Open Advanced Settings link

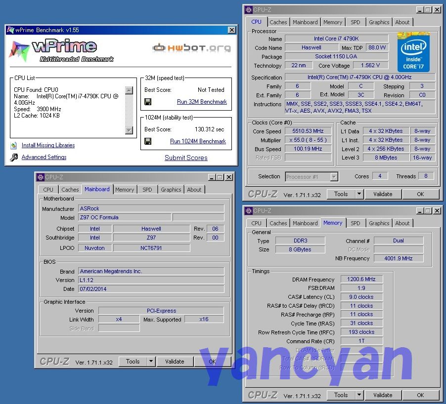(44, 157)
